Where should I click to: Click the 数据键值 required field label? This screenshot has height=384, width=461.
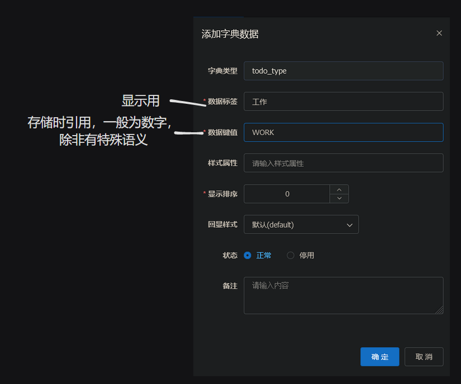tap(222, 132)
